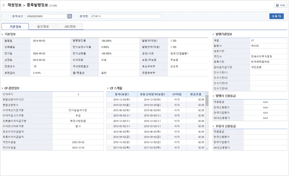Click the 콜/풋옵션 value 일반

click(104, 73)
